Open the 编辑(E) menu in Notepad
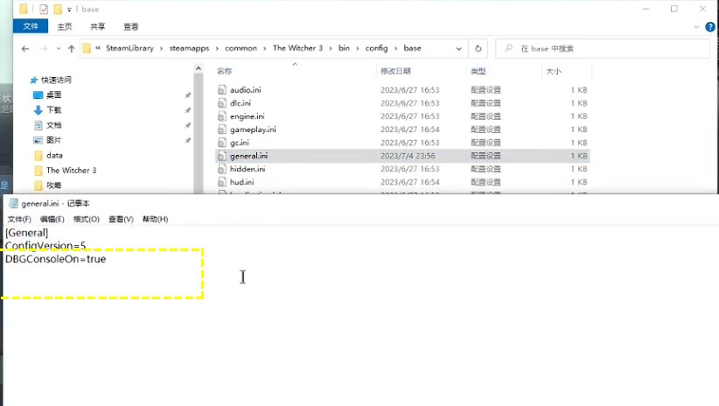The image size is (719, 406). (x=52, y=219)
